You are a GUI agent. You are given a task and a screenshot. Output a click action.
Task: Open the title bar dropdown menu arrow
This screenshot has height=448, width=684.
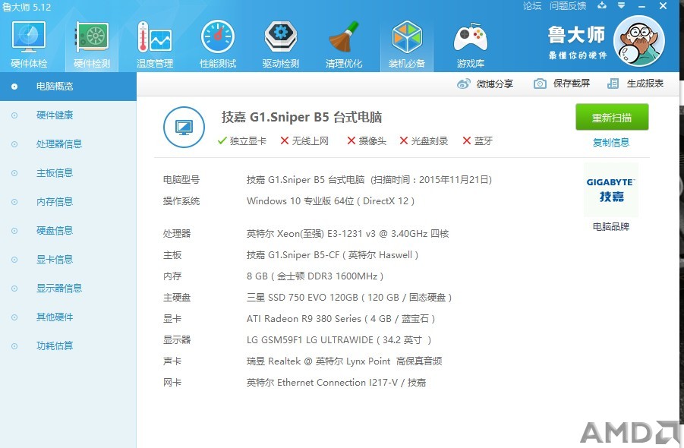coord(621,5)
